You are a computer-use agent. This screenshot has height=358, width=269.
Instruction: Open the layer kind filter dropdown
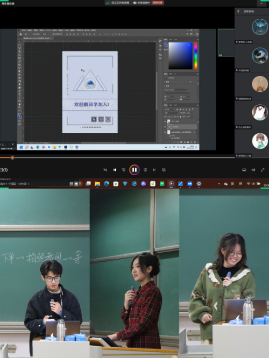point(169,110)
